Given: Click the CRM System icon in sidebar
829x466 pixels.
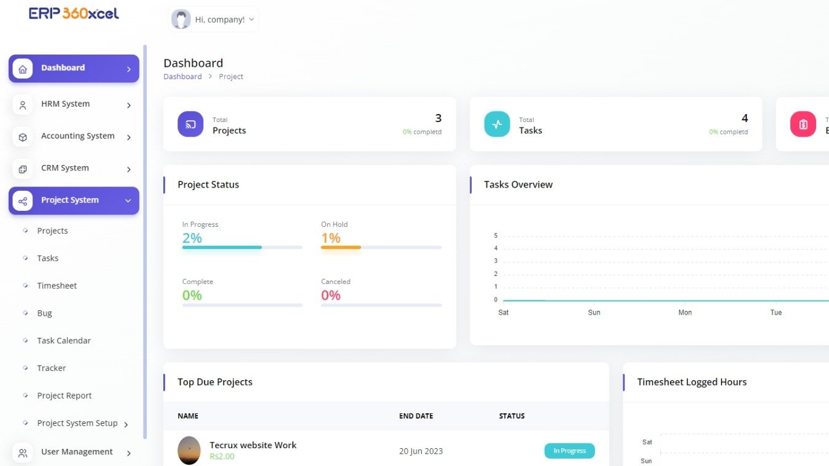Looking at the screenshot, I should pyautogui.click(x=22, y=169).
